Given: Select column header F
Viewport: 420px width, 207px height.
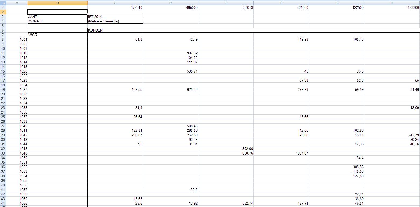Looking at the screenshot, I should [x=281, y=3].
